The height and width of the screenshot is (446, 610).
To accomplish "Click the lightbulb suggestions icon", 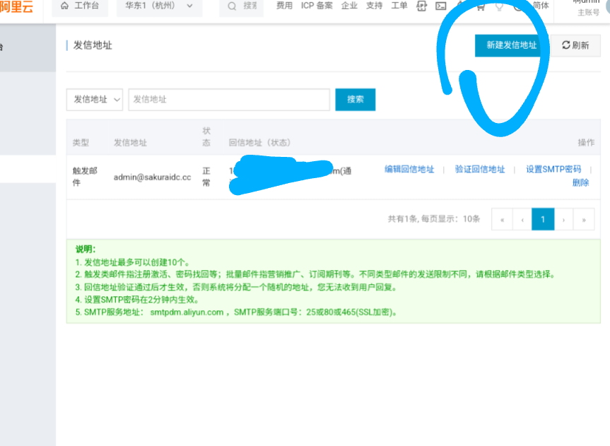I will [499, 6].
